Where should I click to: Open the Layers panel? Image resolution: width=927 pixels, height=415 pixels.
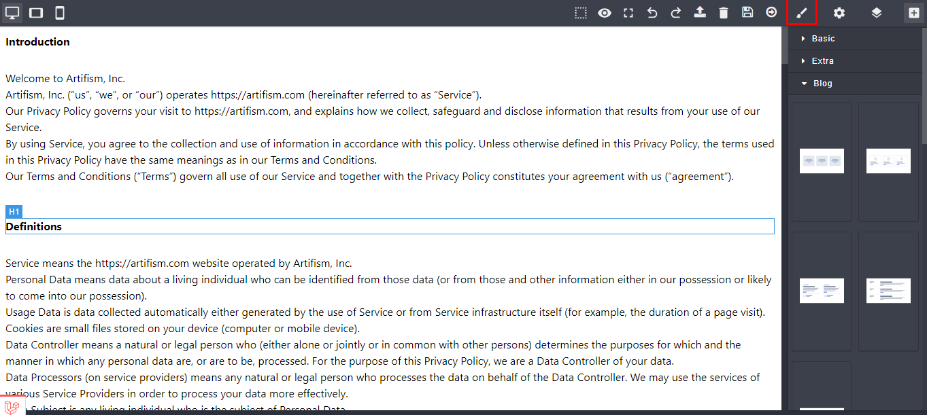click(877, 13)
